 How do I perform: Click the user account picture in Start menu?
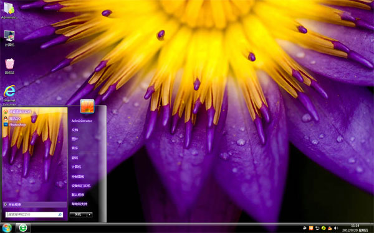pos(87,106)
